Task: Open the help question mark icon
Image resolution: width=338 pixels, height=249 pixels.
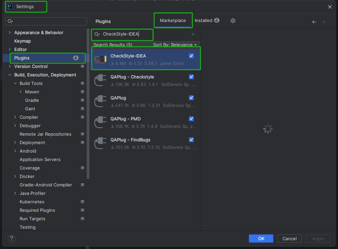Action: [12, 239]
